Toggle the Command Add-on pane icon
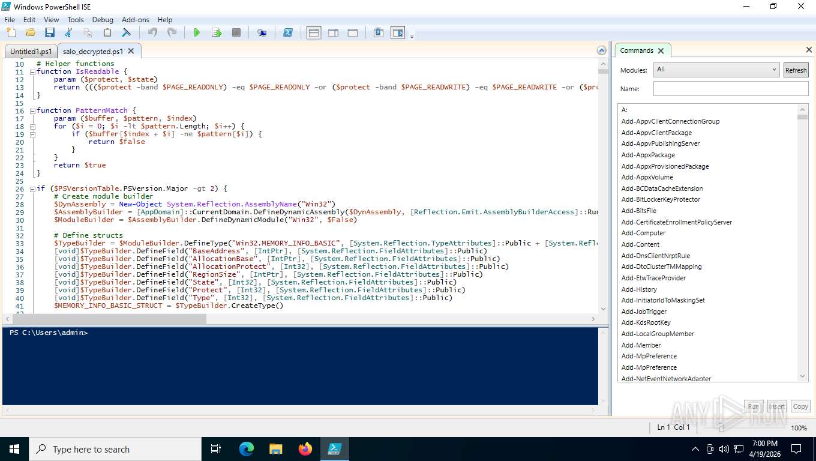This screenshot has height=461, width=816. (x=398, y=32)
